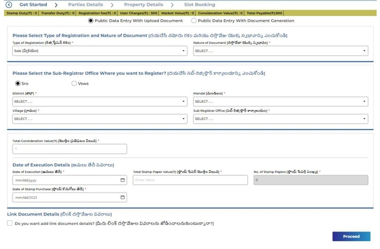Click Consideration Value amount in summary bar
This screenshot has width=380, height=249.
(x=220, y=13)
